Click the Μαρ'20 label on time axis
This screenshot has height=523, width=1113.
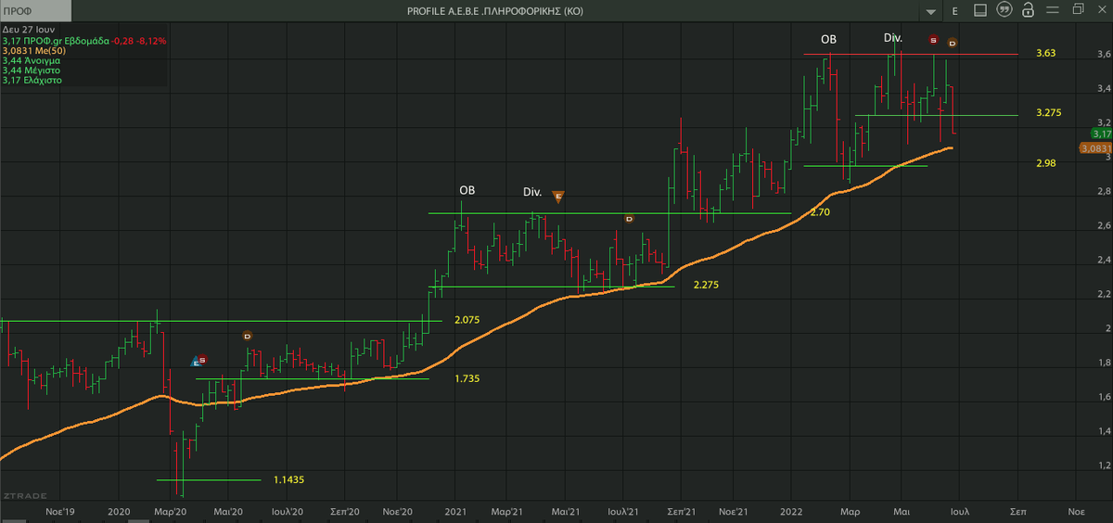pyautogui.click(x=172, y=511)
